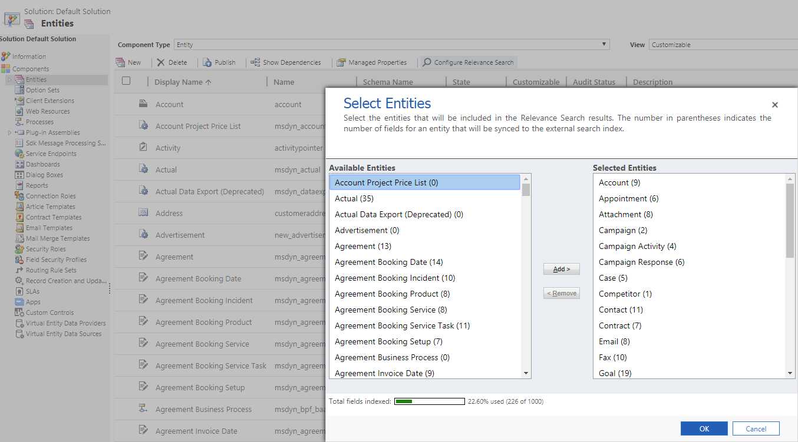
Task: Click the Schema Name column header
Action: [x=388, y=82]
